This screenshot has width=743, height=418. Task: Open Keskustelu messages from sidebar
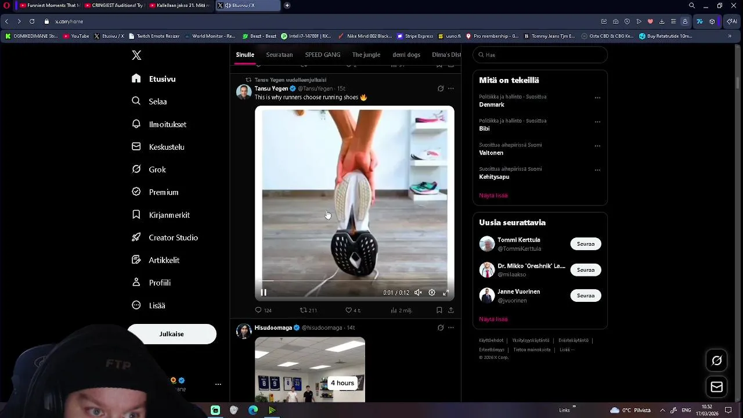158,147
